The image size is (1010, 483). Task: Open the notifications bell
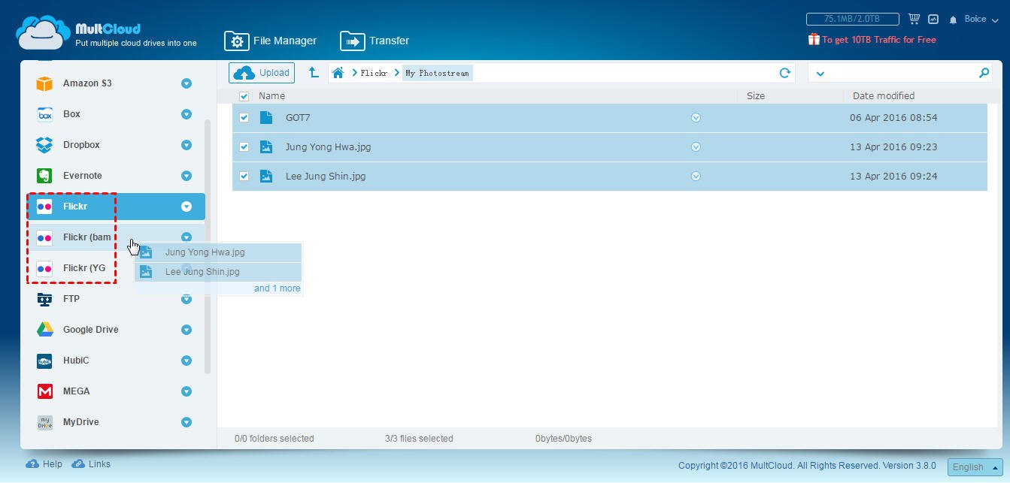tap(953, 20)
